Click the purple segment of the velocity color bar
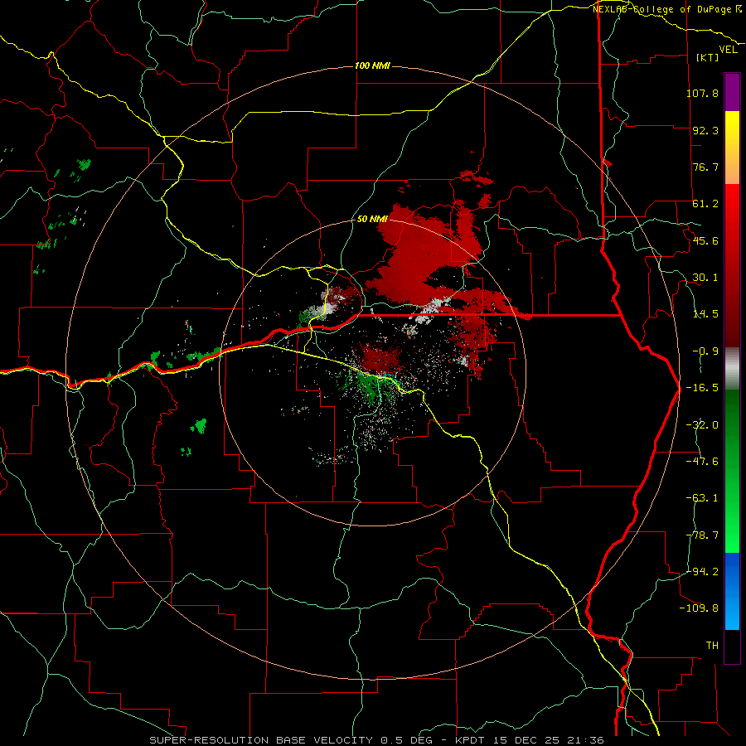The image size is (746, 746). [732, 93]
